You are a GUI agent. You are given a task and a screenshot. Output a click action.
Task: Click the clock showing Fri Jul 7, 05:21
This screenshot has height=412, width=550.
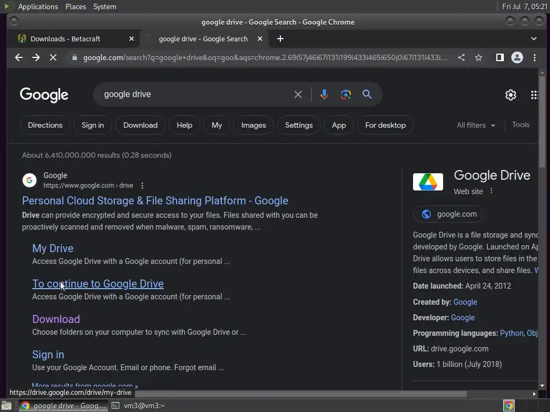524,6
